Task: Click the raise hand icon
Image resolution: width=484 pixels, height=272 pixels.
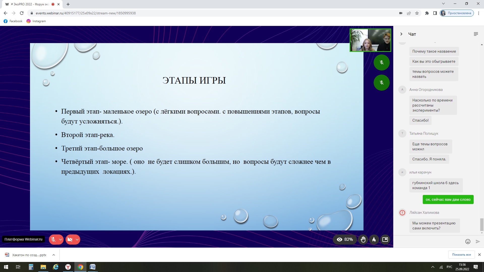Action: click(x=363, y=240)
